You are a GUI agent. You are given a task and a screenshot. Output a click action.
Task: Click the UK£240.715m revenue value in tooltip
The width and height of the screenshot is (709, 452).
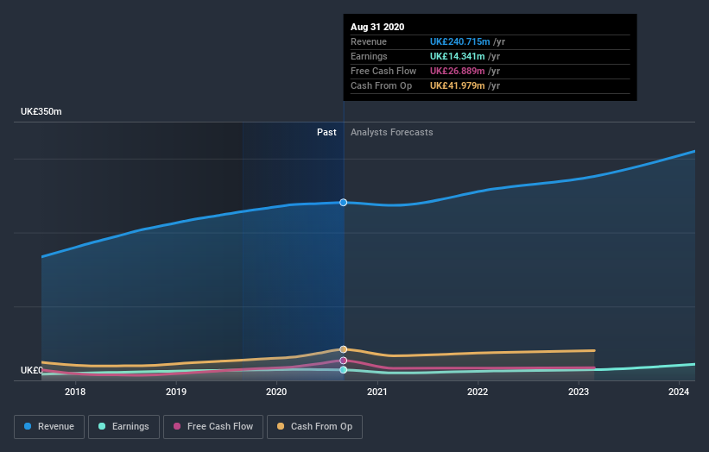[459, 41]
